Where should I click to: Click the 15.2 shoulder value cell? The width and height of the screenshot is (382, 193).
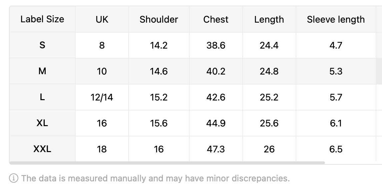pyautogui.click(x=159, y=97)
